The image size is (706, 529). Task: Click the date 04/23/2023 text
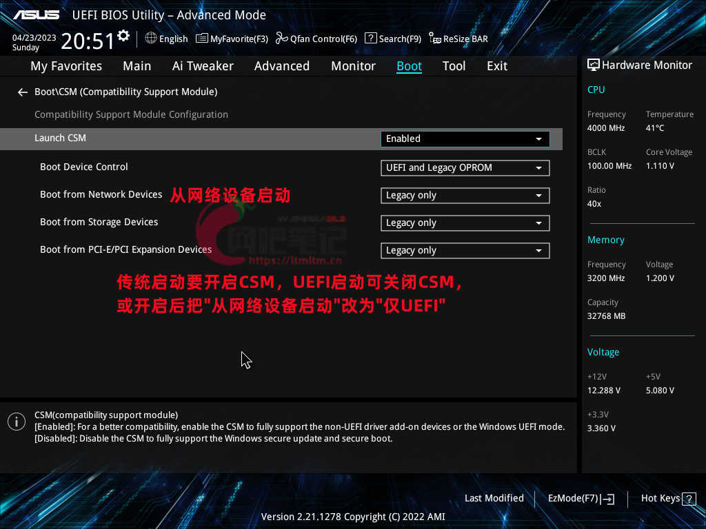[x=34, y=38]
